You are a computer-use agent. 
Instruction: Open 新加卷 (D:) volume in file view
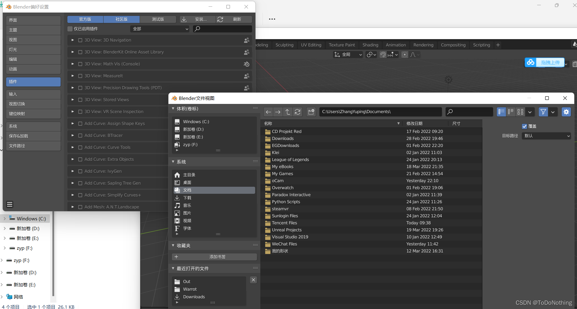[214, 129]
